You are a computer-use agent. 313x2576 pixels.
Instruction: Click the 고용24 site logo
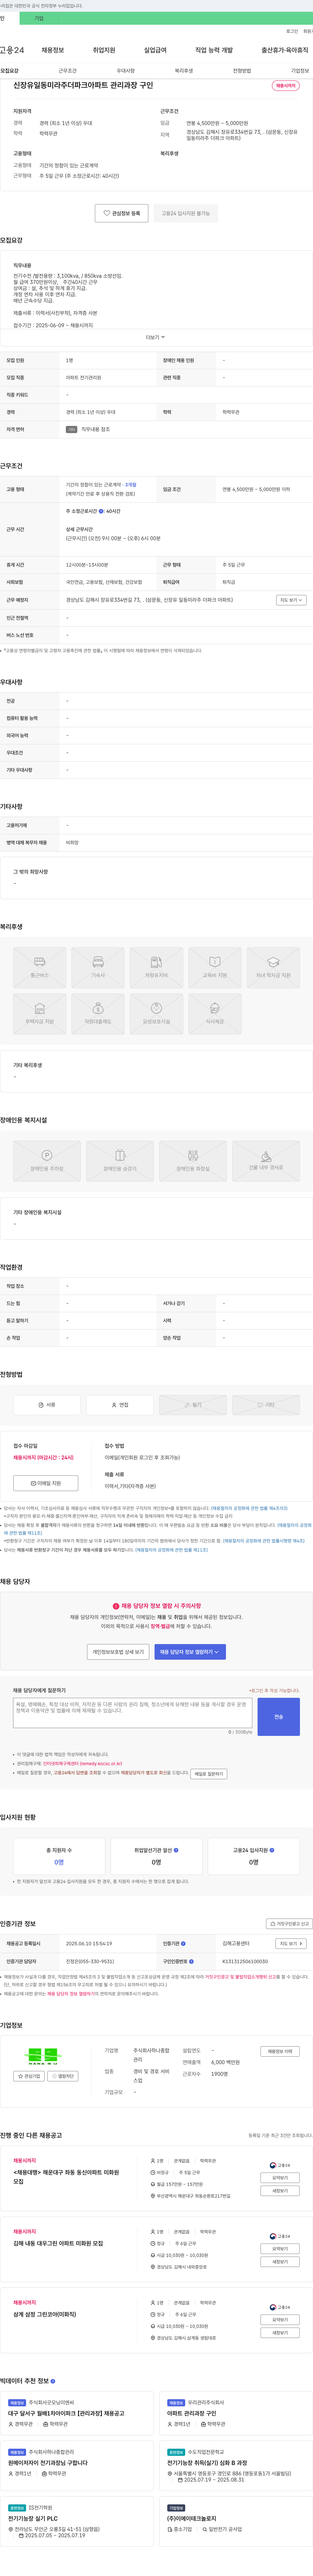click(x=12, y=50)
